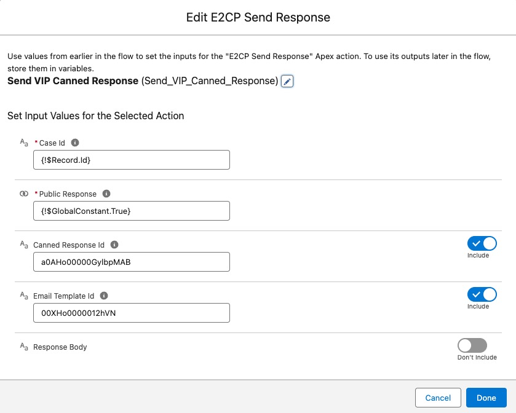Viewport: 516px width, 413px height.
Task: Click the info icon next to Case Id
Action: 75,143
